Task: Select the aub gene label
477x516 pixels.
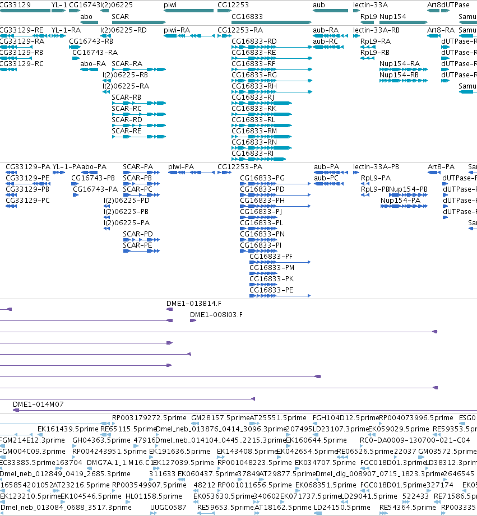Action: point(319,5)
